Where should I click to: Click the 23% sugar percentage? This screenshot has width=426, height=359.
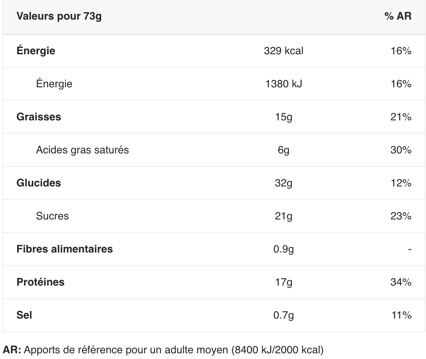tap(401, 216)
